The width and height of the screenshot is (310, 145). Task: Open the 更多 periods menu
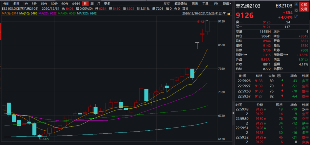[x=107, y=4]
